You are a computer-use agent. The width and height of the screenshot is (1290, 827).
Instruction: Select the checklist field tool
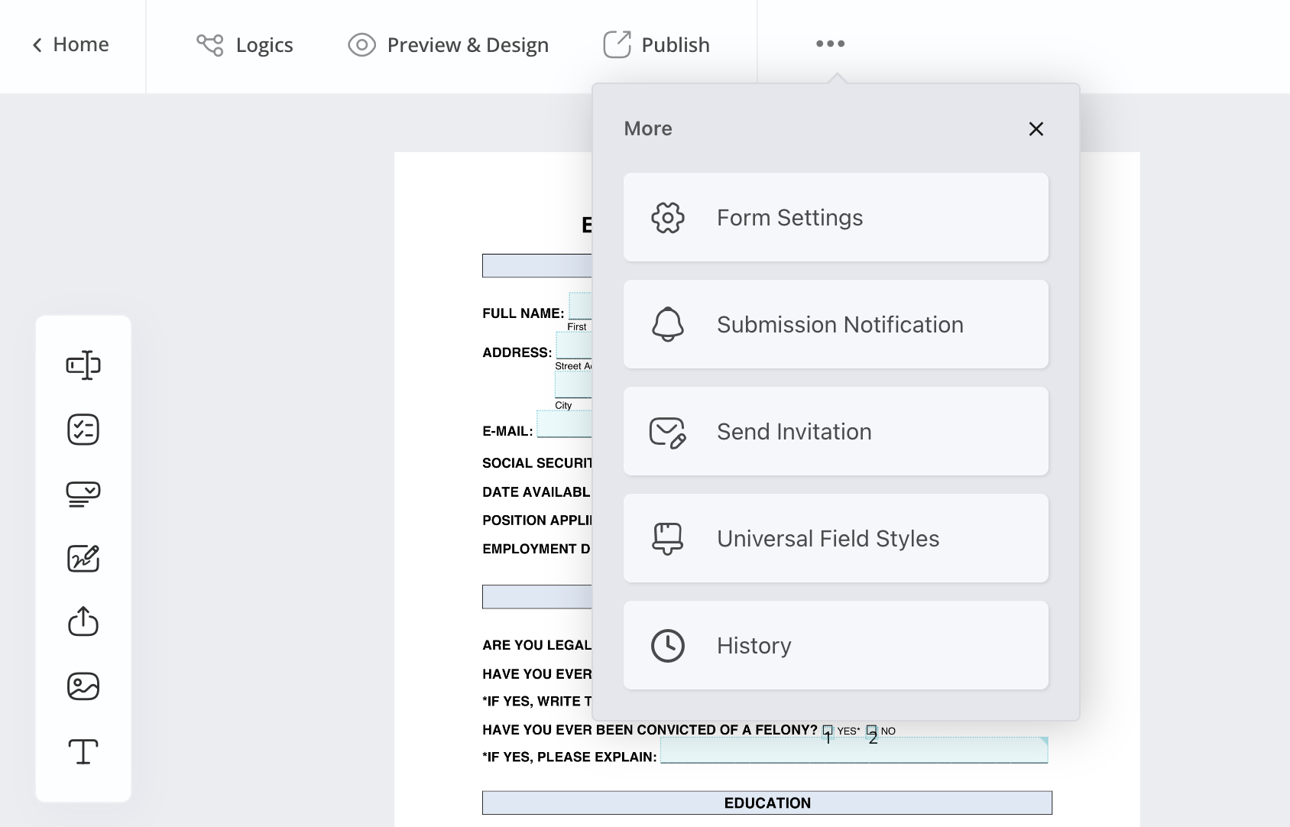click(83, 430)
